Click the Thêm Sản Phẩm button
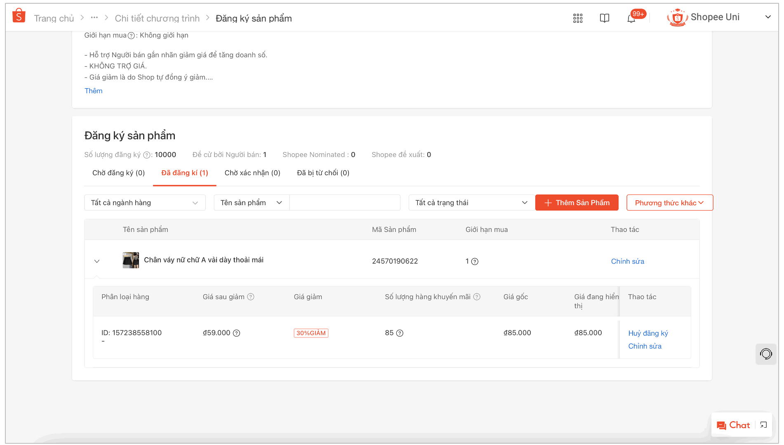The height and width of the screenshot is (445, 784). tap(577, 202)
